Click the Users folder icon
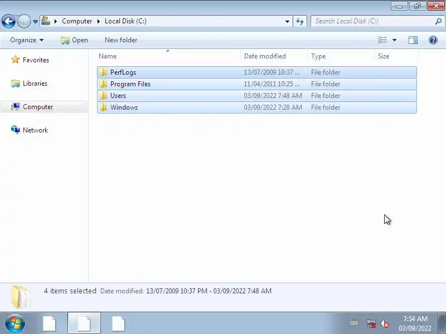446x334 pixels. click(103, 96)
